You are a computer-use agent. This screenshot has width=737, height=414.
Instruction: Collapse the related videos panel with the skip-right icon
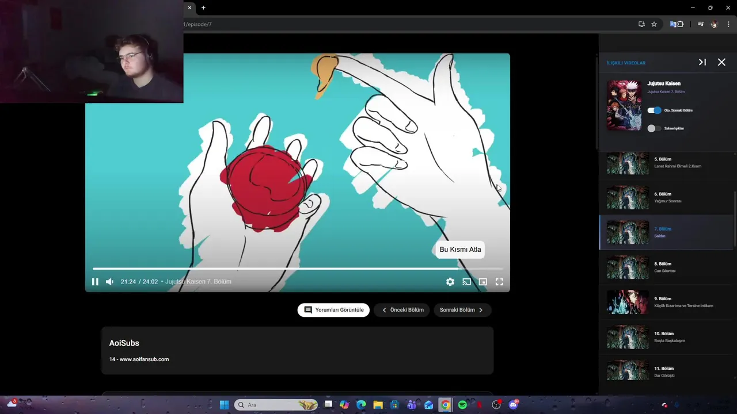702,62
